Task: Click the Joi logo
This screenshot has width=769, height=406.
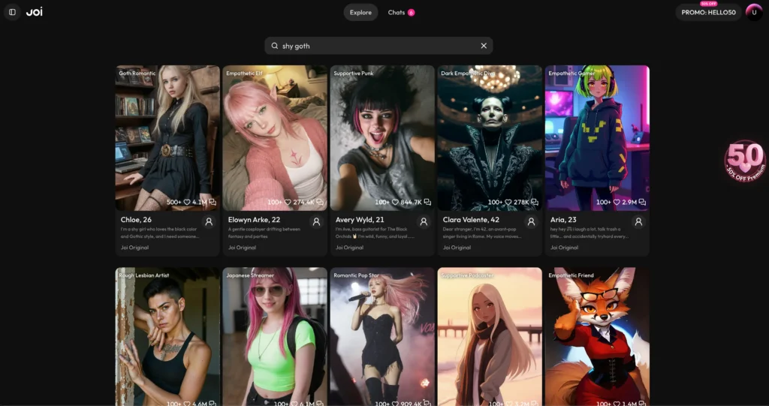Action: point(35,12)
